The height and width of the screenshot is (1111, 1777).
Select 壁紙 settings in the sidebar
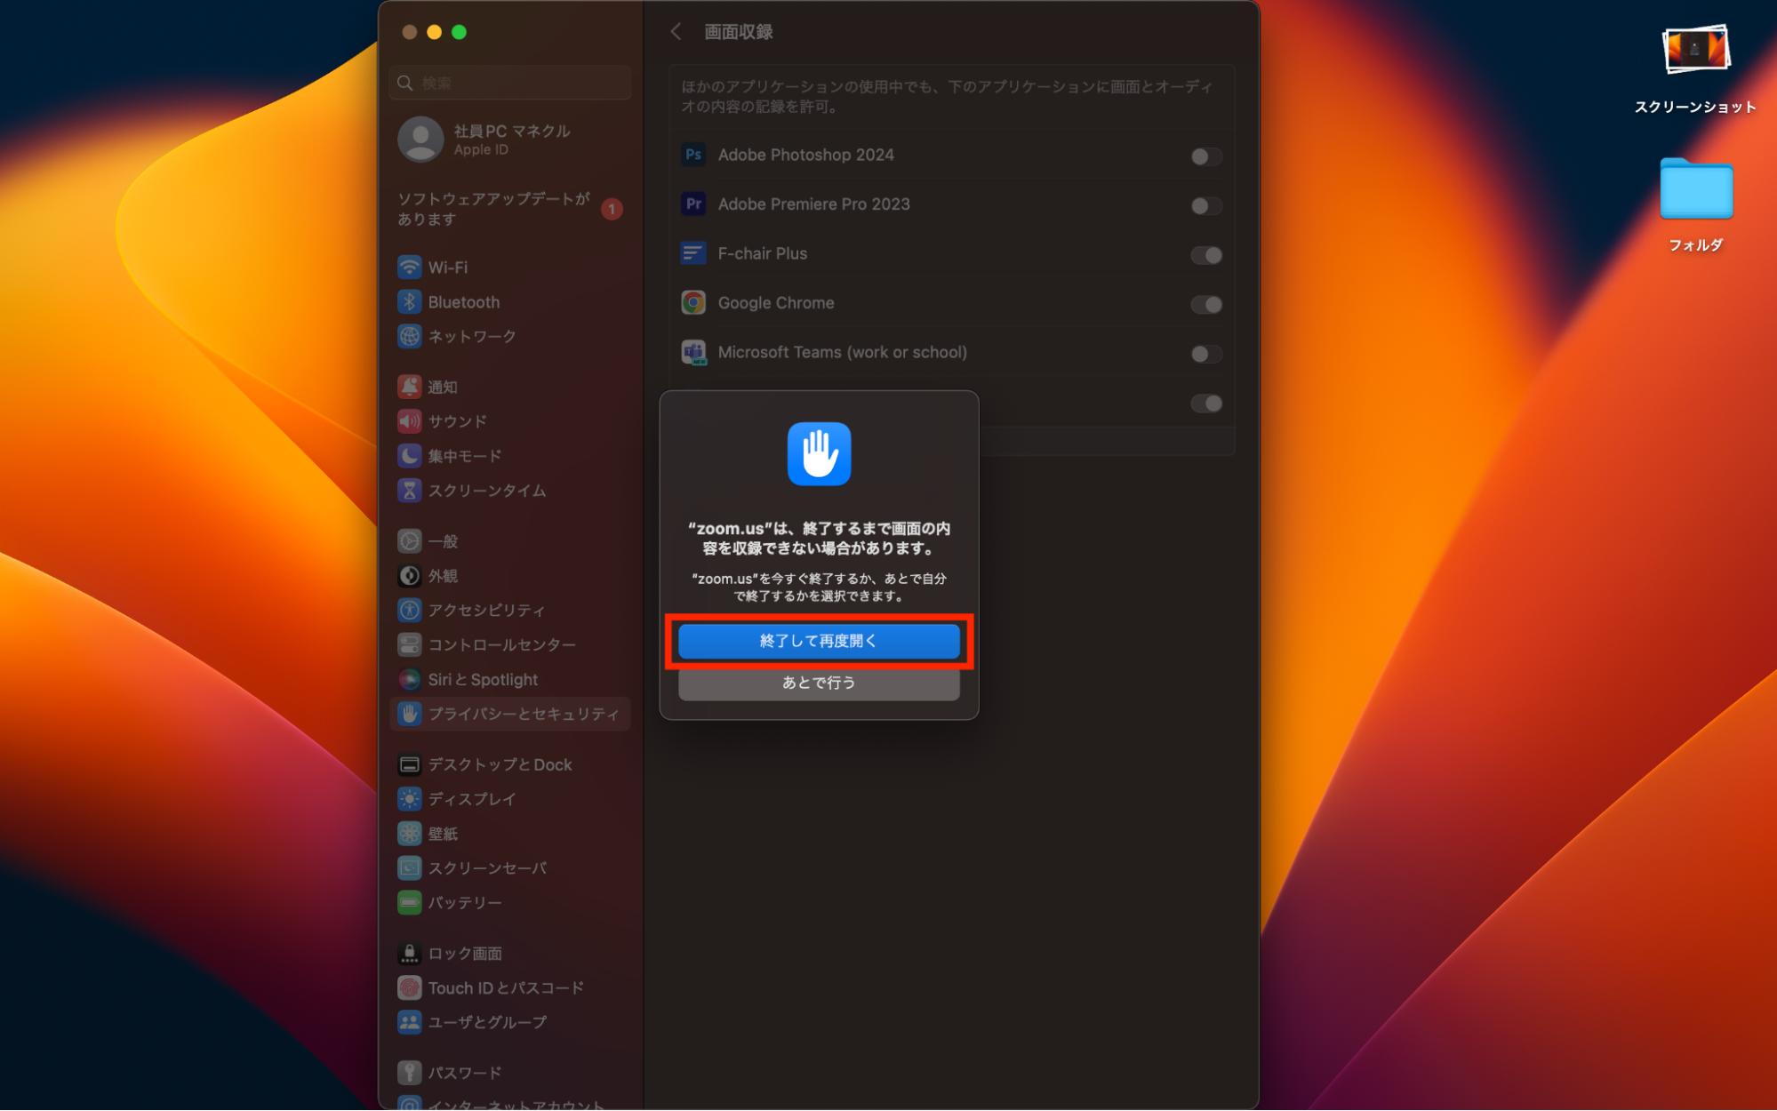(442, 833)
